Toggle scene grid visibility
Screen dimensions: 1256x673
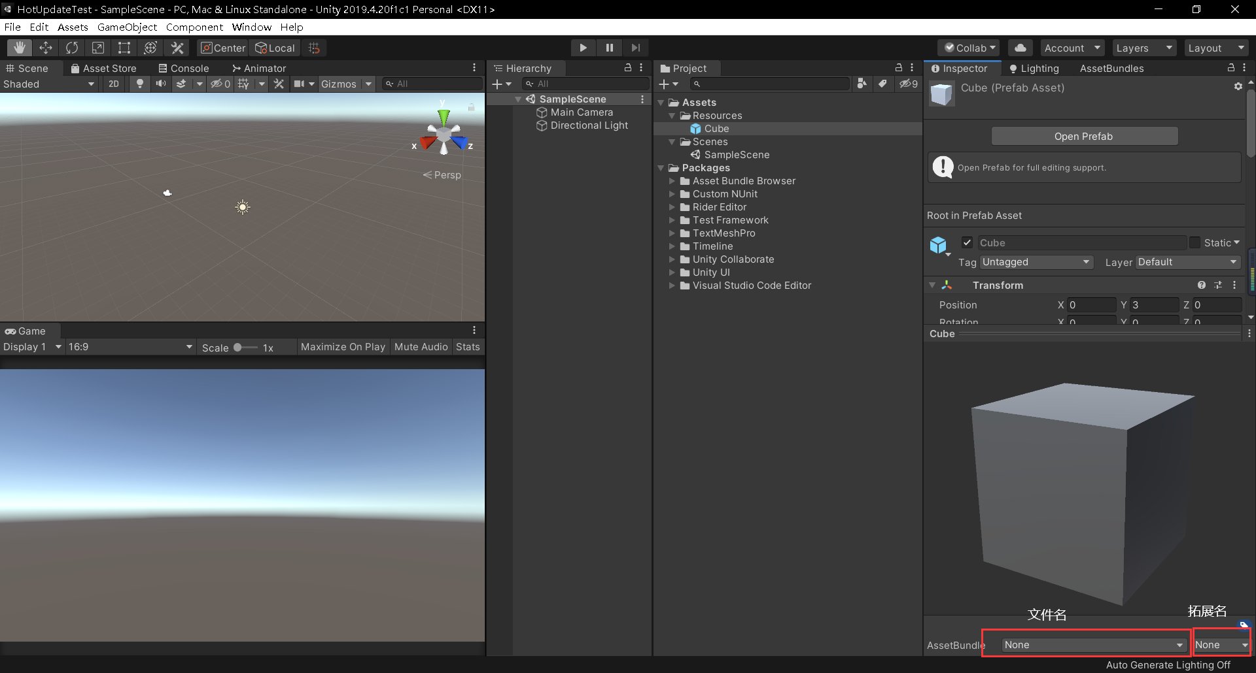pos(244,84)
